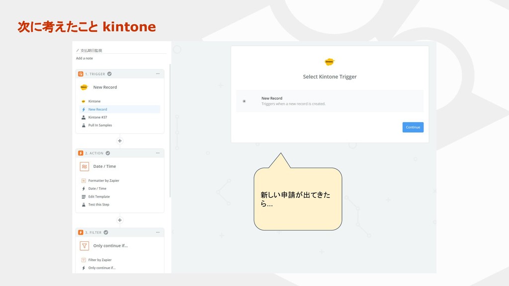509x286 pixels.
Task: Click the Date / Time formatter icon
Action: pos(85,166)
